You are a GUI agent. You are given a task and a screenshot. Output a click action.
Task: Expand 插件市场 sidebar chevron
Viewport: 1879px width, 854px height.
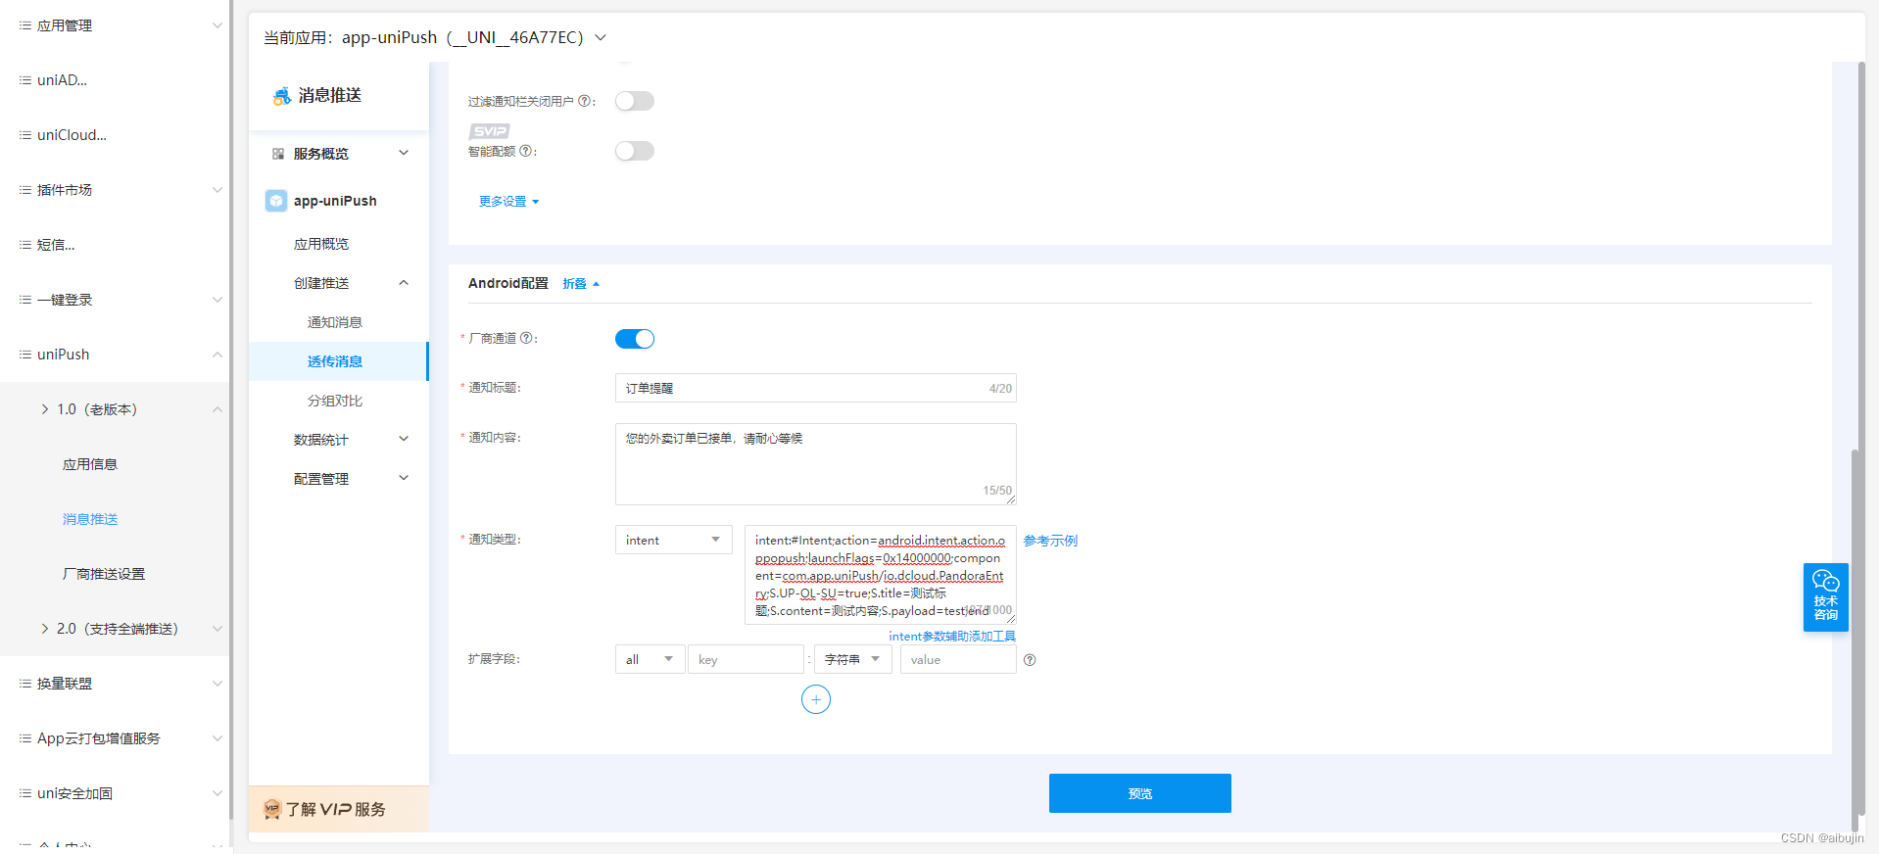pos(217,190)
